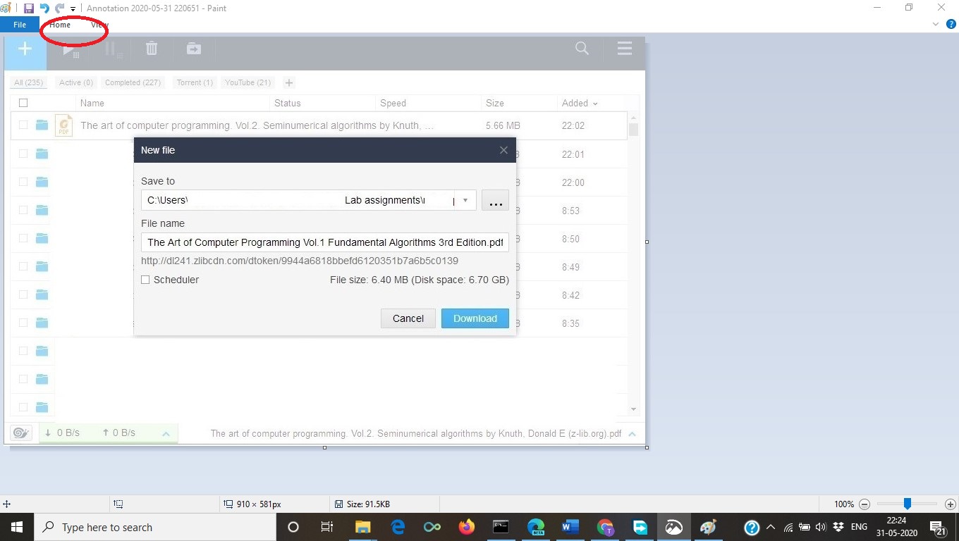
Task: Click the Paint zoom out minus button
Action: click(x=865, y=504)
